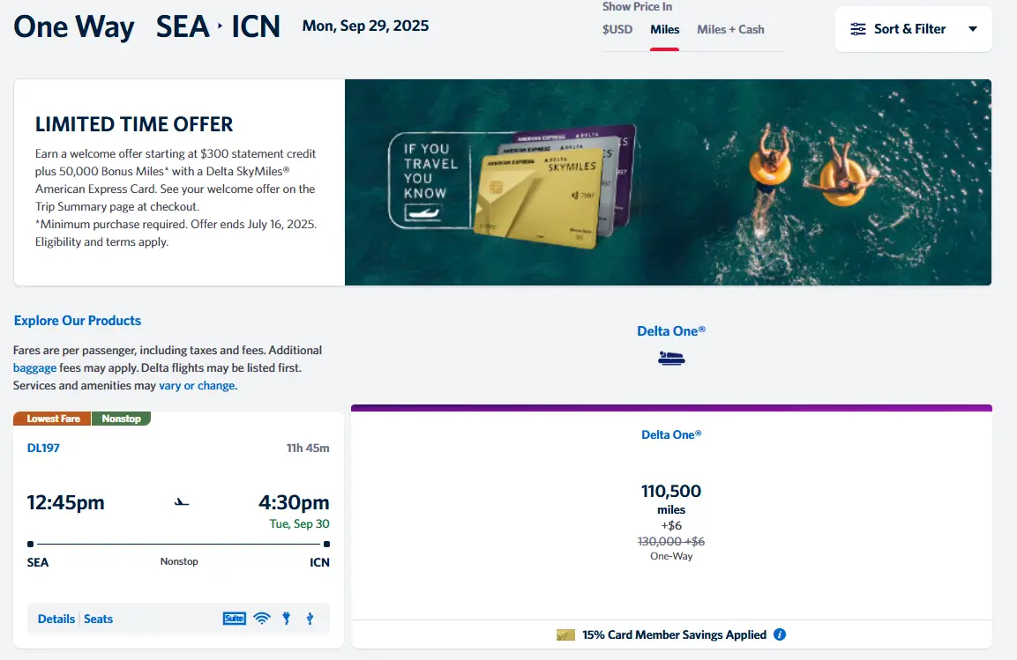Open the Seats link for DL197
This screenshot has width=1017, height=660.
(x=98, y=619)
